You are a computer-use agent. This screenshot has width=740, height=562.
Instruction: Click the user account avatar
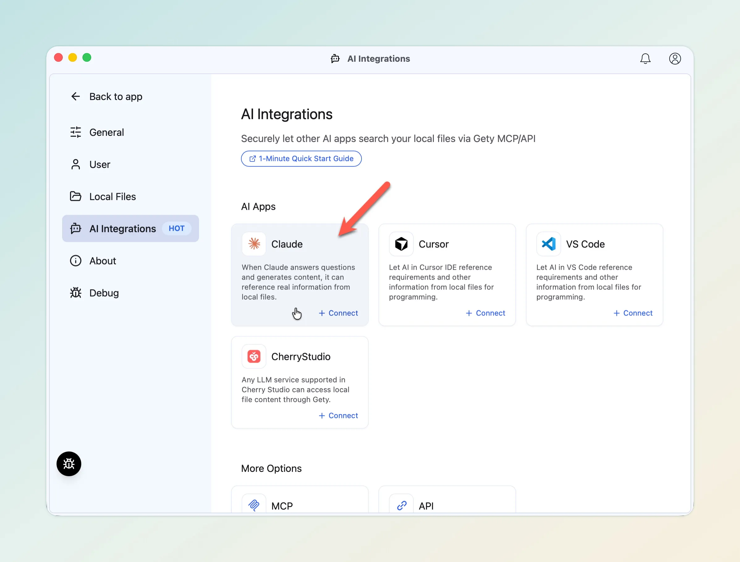coord(675,59)
